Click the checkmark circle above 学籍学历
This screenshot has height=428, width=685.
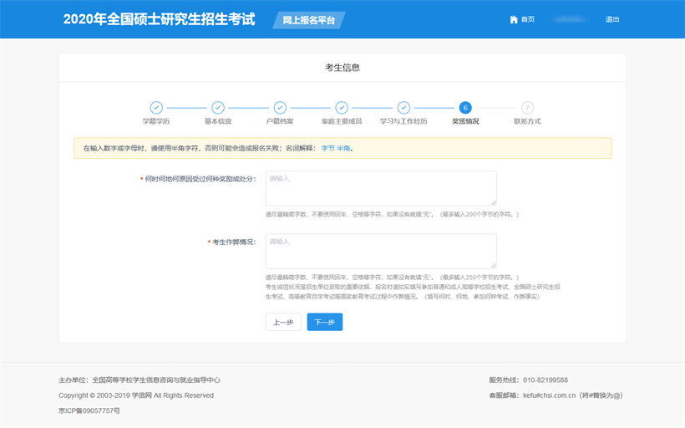[x=156, y=107]
